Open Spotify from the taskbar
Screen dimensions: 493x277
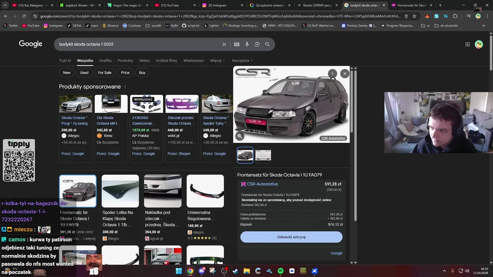281,271
